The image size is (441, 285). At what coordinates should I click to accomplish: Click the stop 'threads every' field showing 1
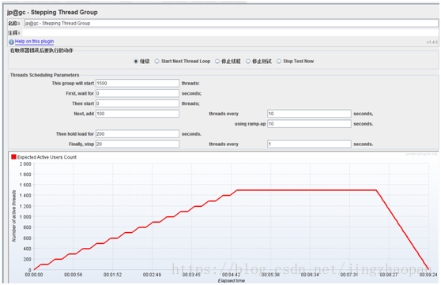309,144
